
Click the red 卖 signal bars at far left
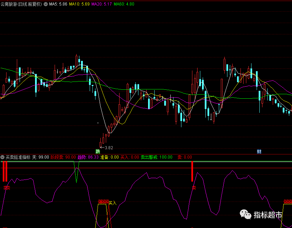click(x=5, y=171)
